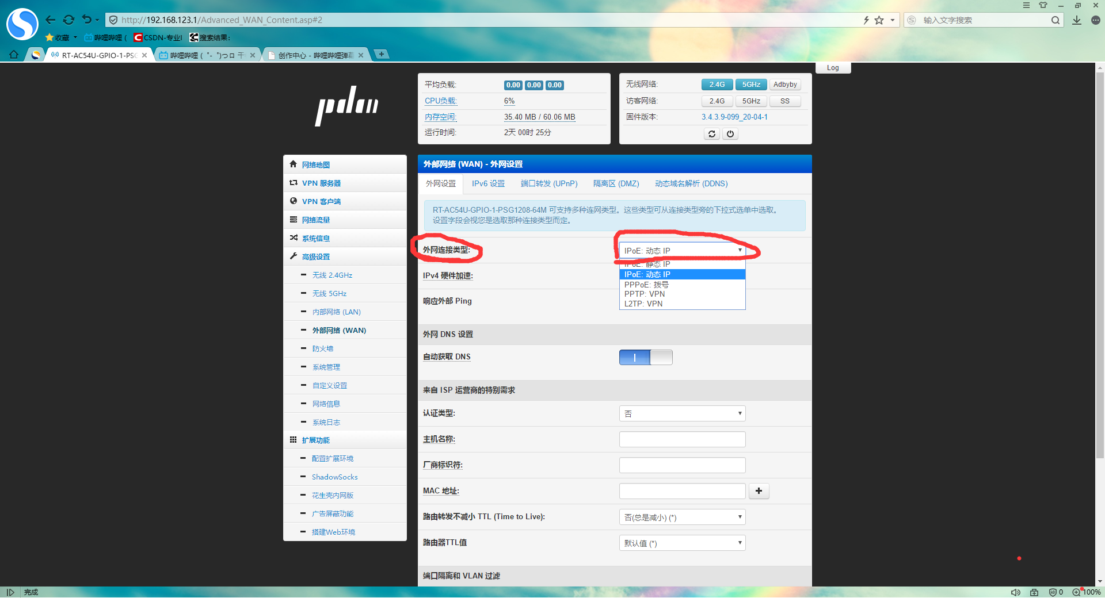Screen dimensions: 1105x598
Task: Toggle wireless network 5GHz button
Action: pyautogui.click(x=751, y=85)
